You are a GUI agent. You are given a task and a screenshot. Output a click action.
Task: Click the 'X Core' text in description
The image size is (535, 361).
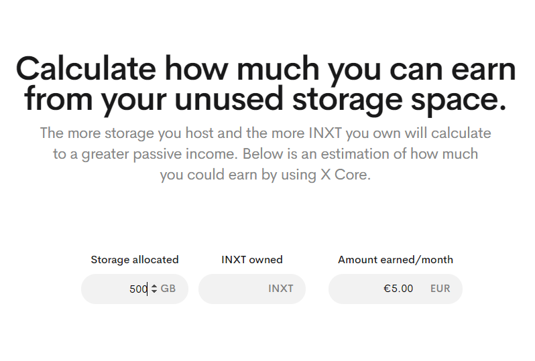345,175
